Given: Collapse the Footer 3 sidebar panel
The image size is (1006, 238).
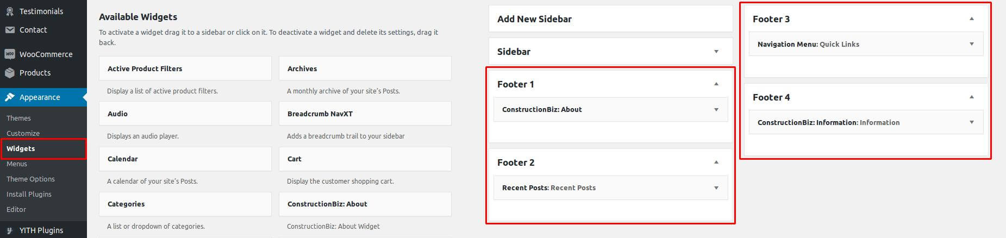Looking at the screenshot, I should [972, 19].
